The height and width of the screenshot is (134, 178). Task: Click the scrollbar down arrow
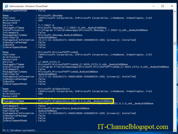[175, 130]
